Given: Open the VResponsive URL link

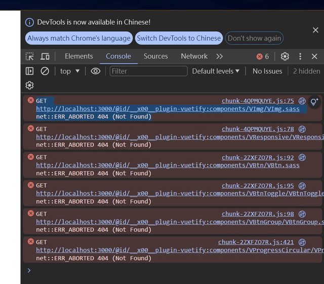Looking at the screenshot, I should coord(180,137).
